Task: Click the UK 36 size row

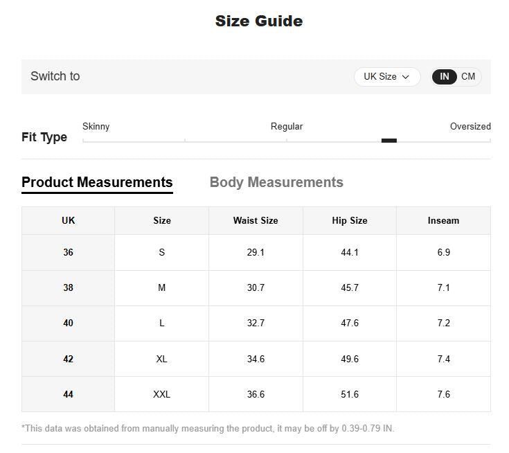Action: click(256, 252)
